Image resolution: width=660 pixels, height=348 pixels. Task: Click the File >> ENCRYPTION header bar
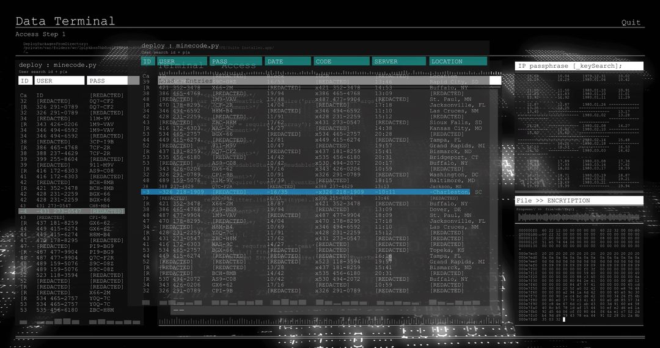click(579, 200)
